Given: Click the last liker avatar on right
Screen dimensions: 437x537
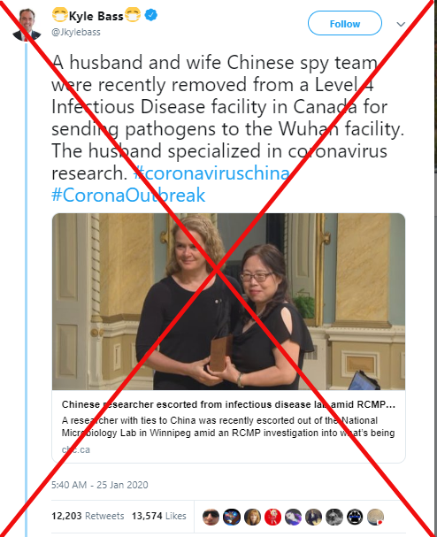Looking at the screenshot, I should point(375,518).
